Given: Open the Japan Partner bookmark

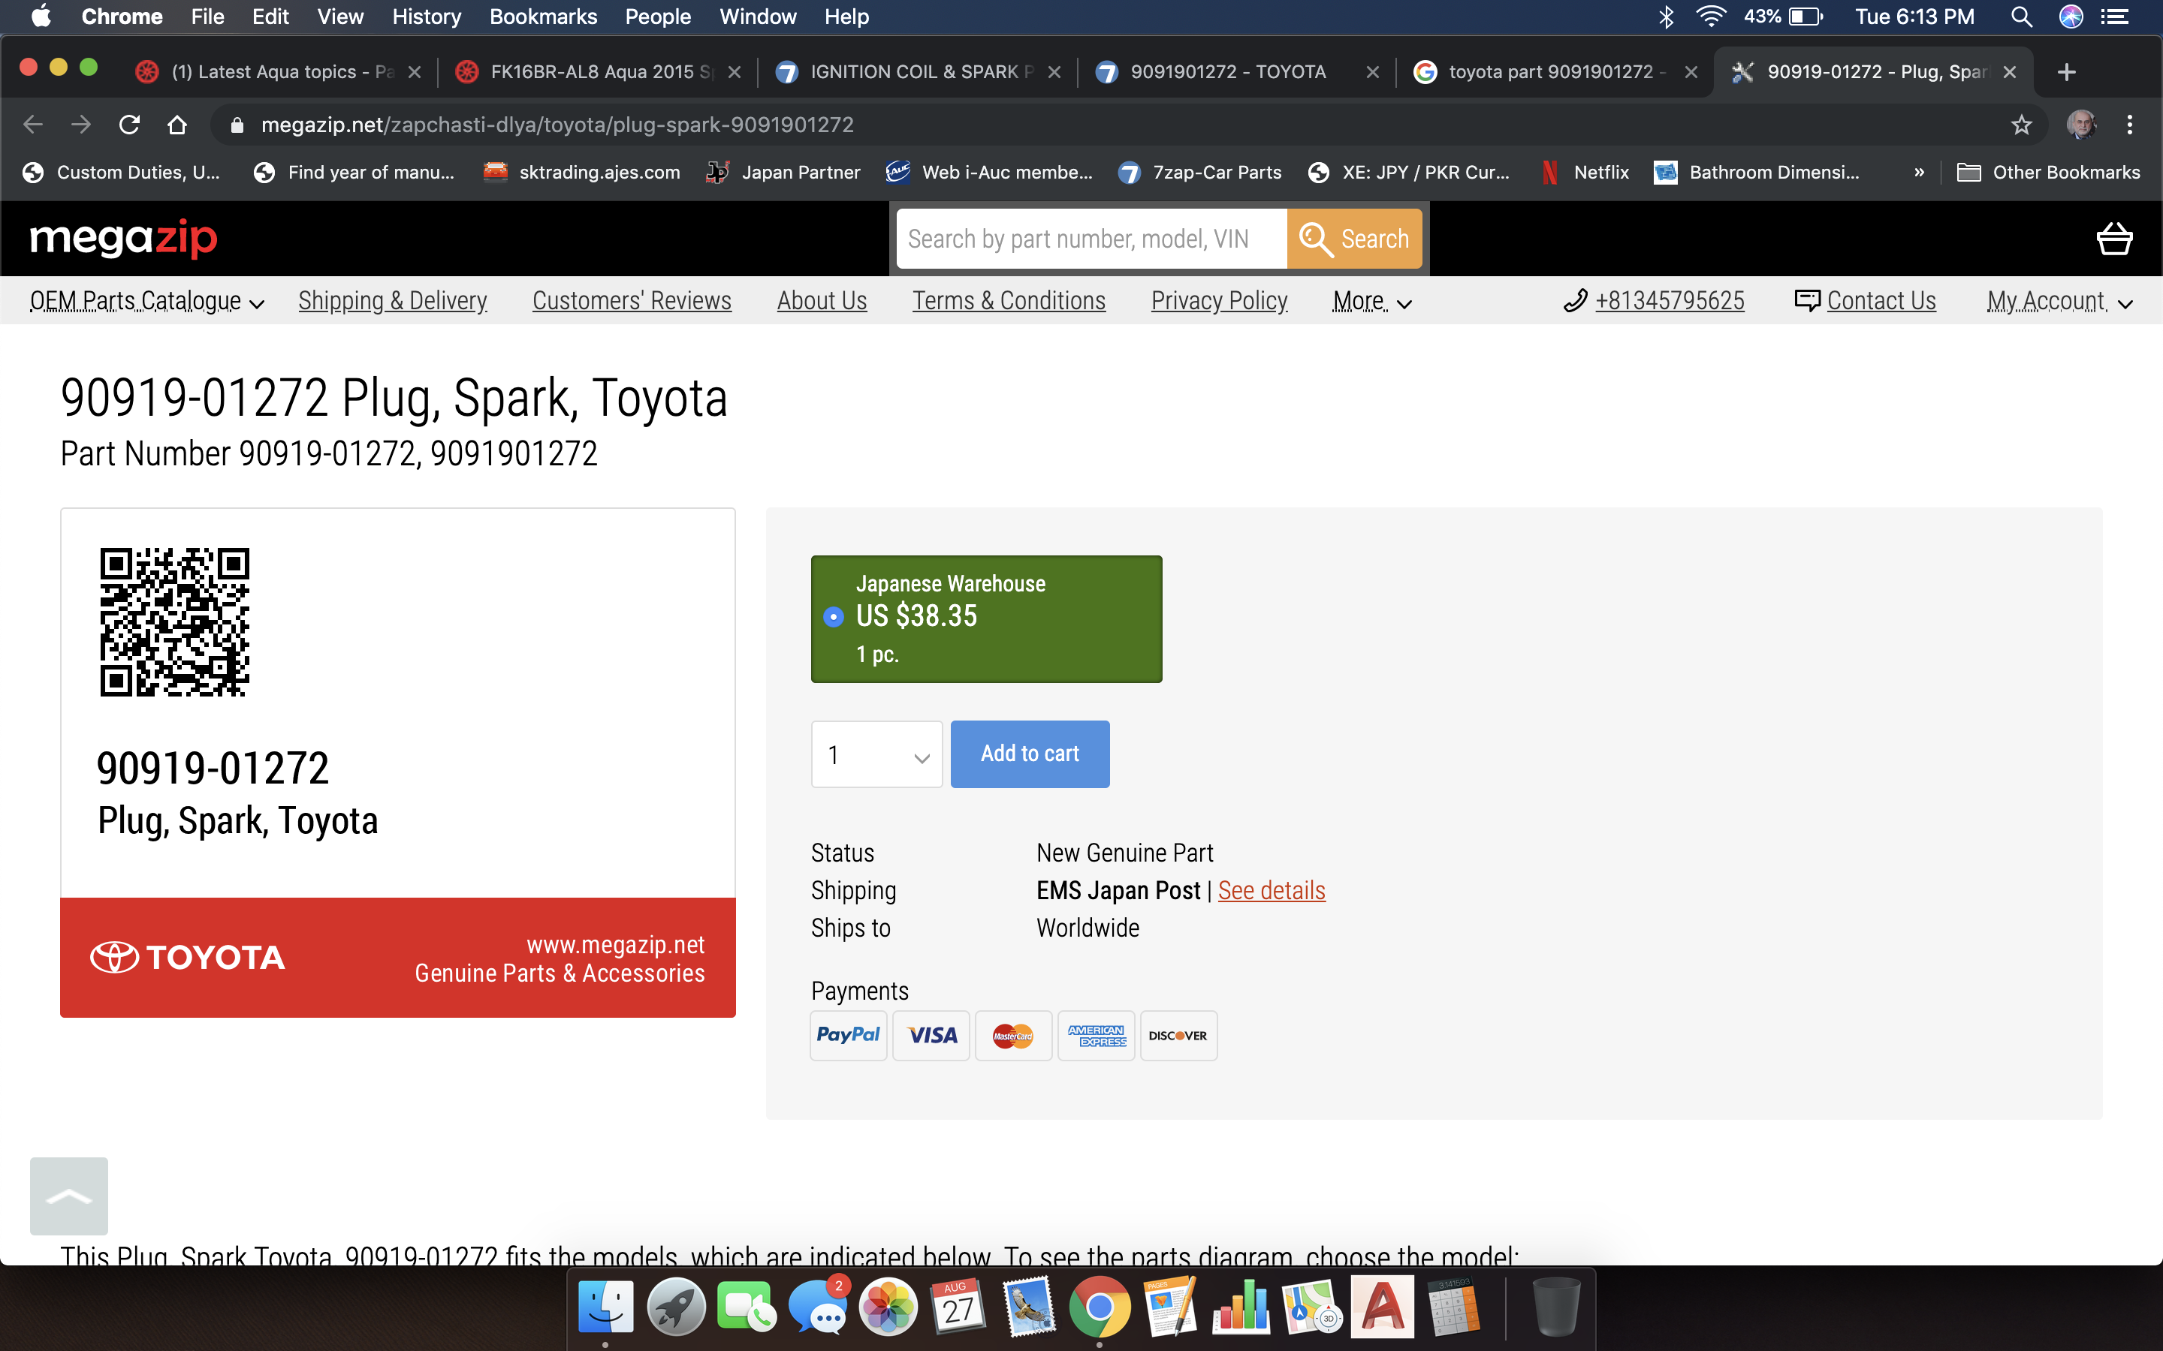Looking at the screenshot, I should pos(783,173).
